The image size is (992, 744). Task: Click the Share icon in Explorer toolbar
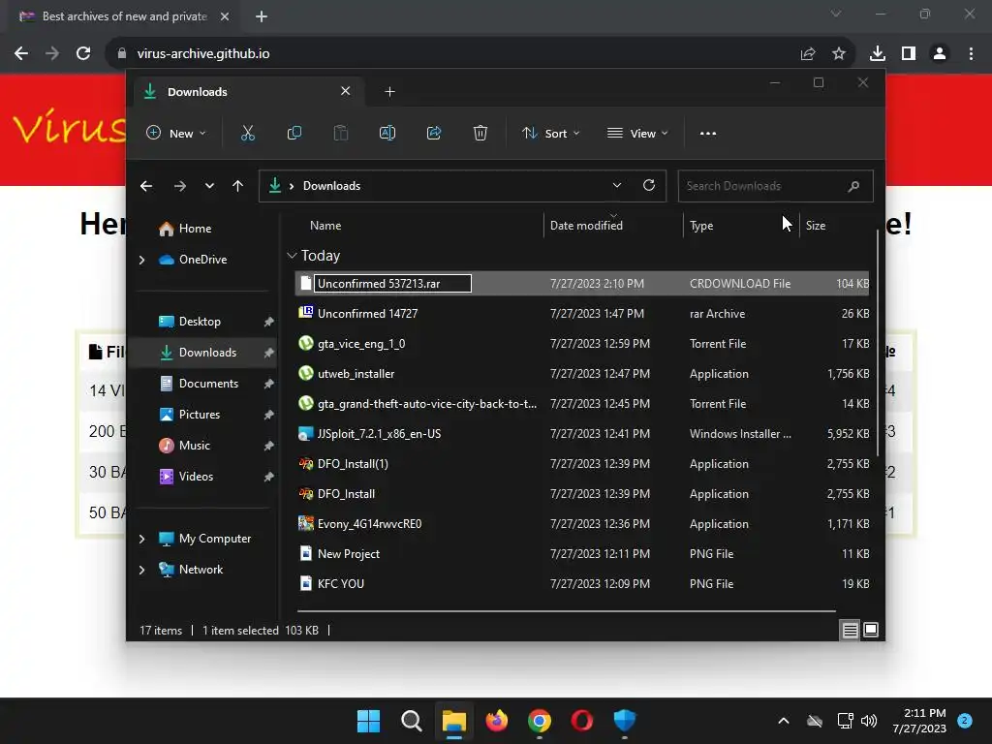pos(434,133)
